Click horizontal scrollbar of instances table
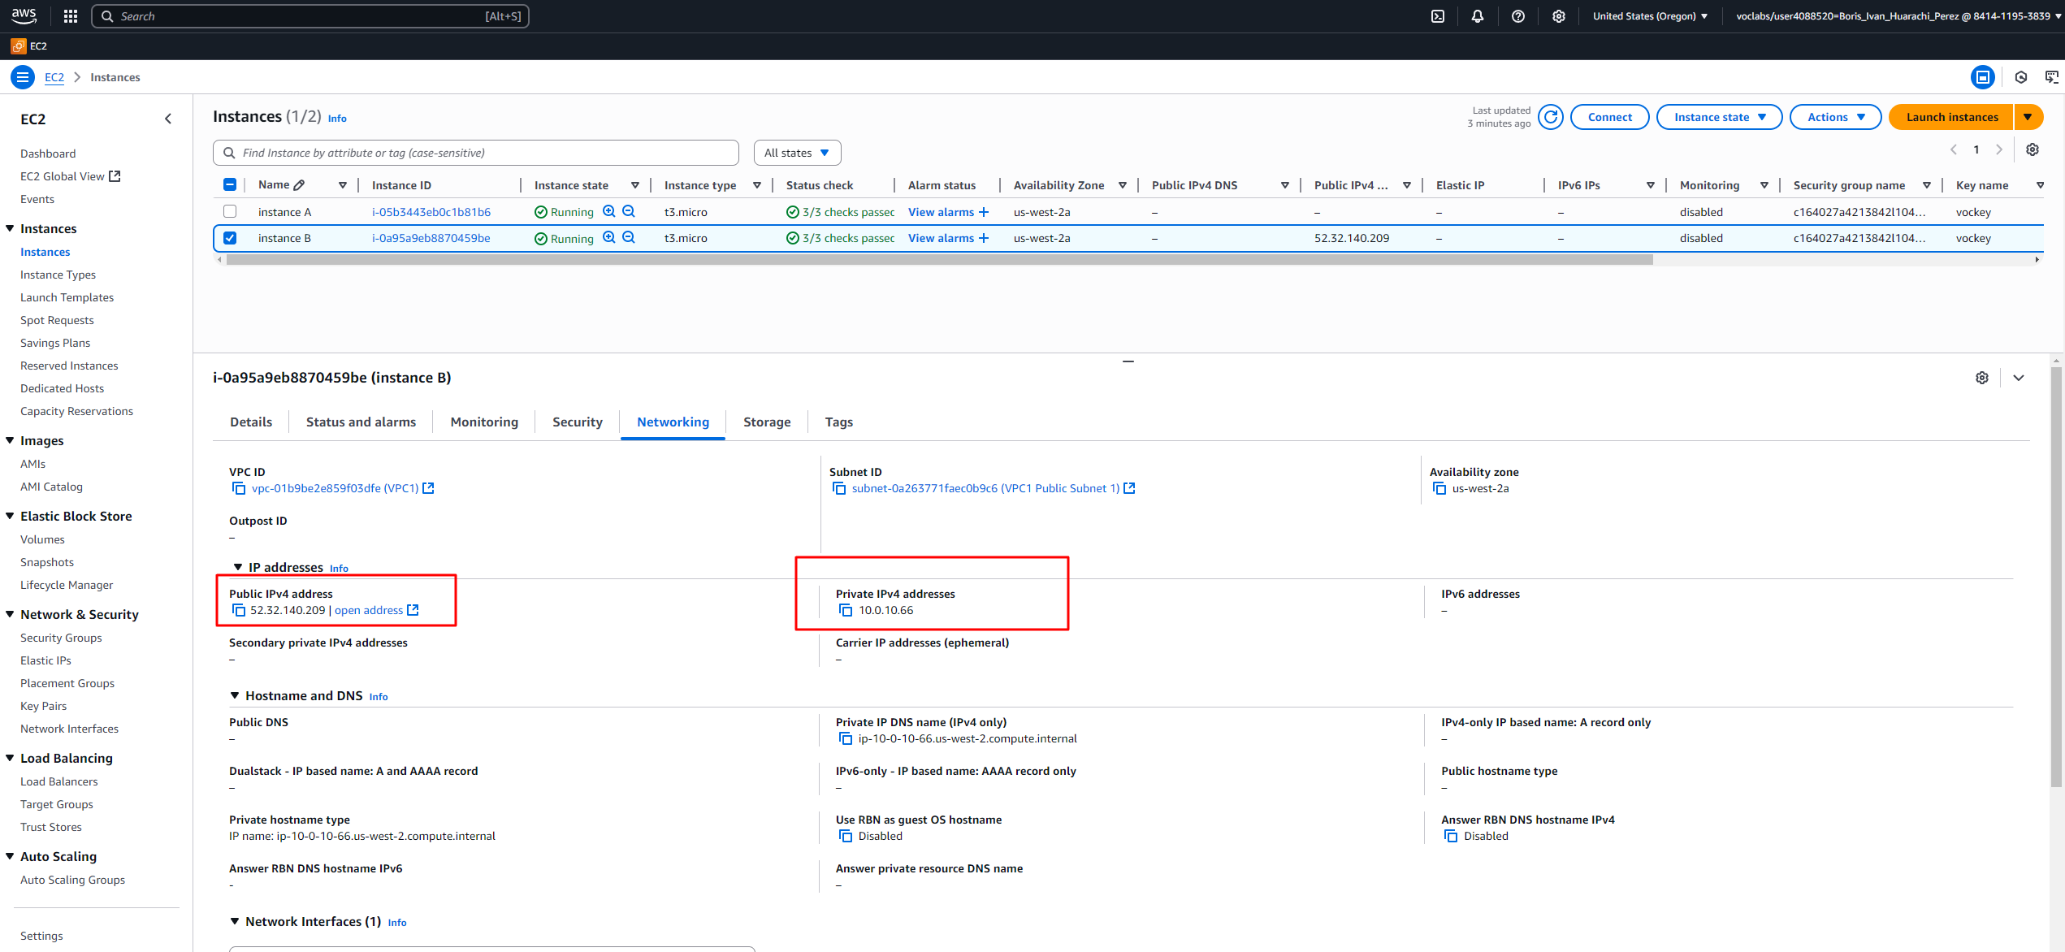Screen dimensions: 2065x952 pyautogui.click(x=939, y=260)
